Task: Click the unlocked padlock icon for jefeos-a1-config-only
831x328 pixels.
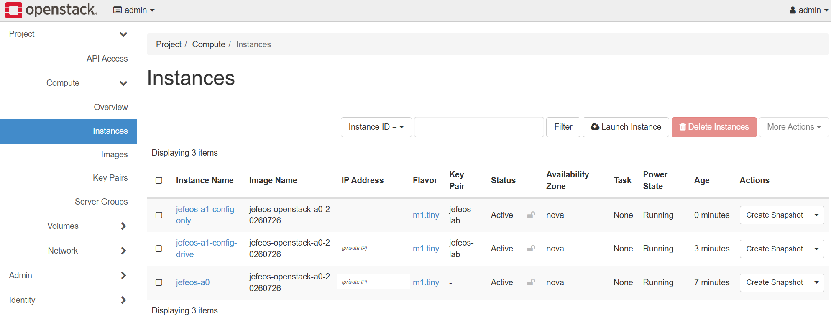Action: click(531, 215)
